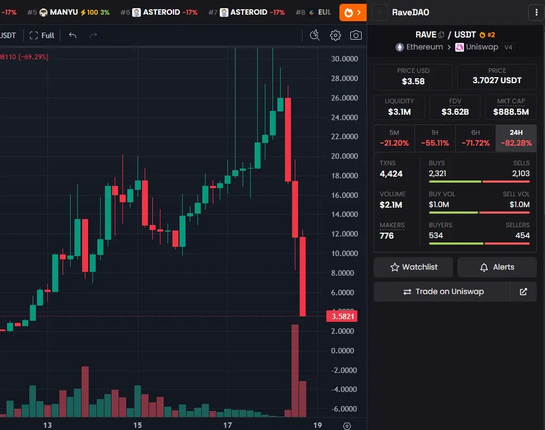Click the RAVE symbol text
The width and height of the screenshot is (545, 430).
coord(426,35)
